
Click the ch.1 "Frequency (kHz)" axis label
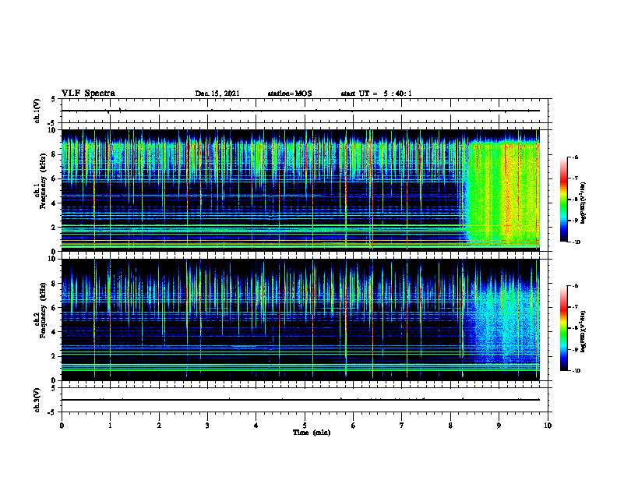(43, 181)
